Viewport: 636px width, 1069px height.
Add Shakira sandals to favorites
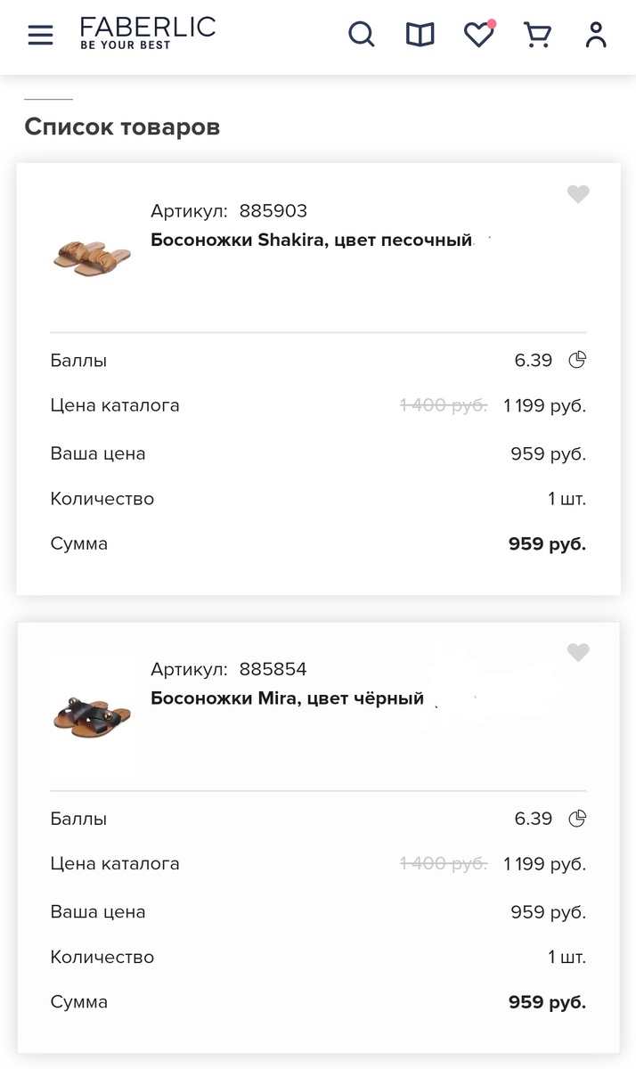pyautogui.click(x=578, y=193)
